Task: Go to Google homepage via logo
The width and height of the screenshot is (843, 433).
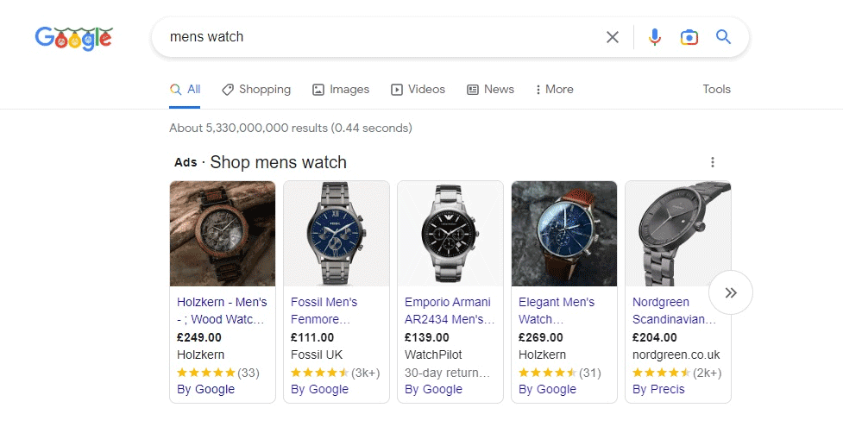Action: point(74,38)
